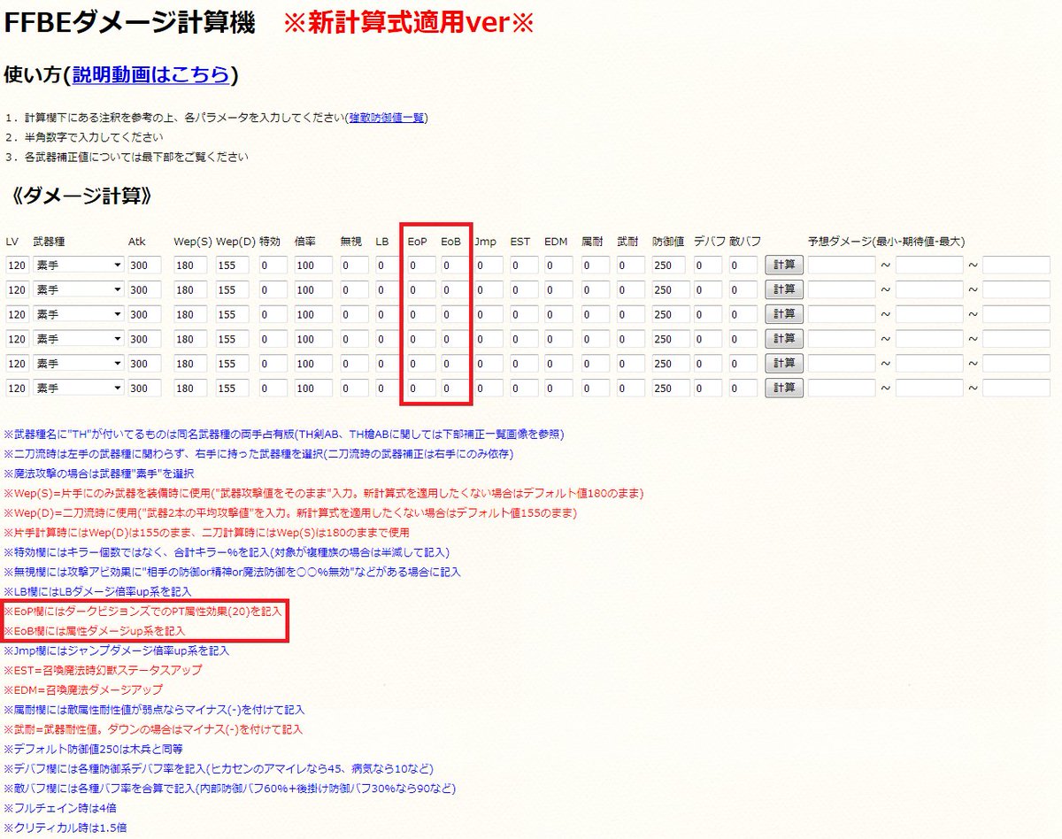
Task: Focus the Atk field in the second row
Action: [144, 289]
